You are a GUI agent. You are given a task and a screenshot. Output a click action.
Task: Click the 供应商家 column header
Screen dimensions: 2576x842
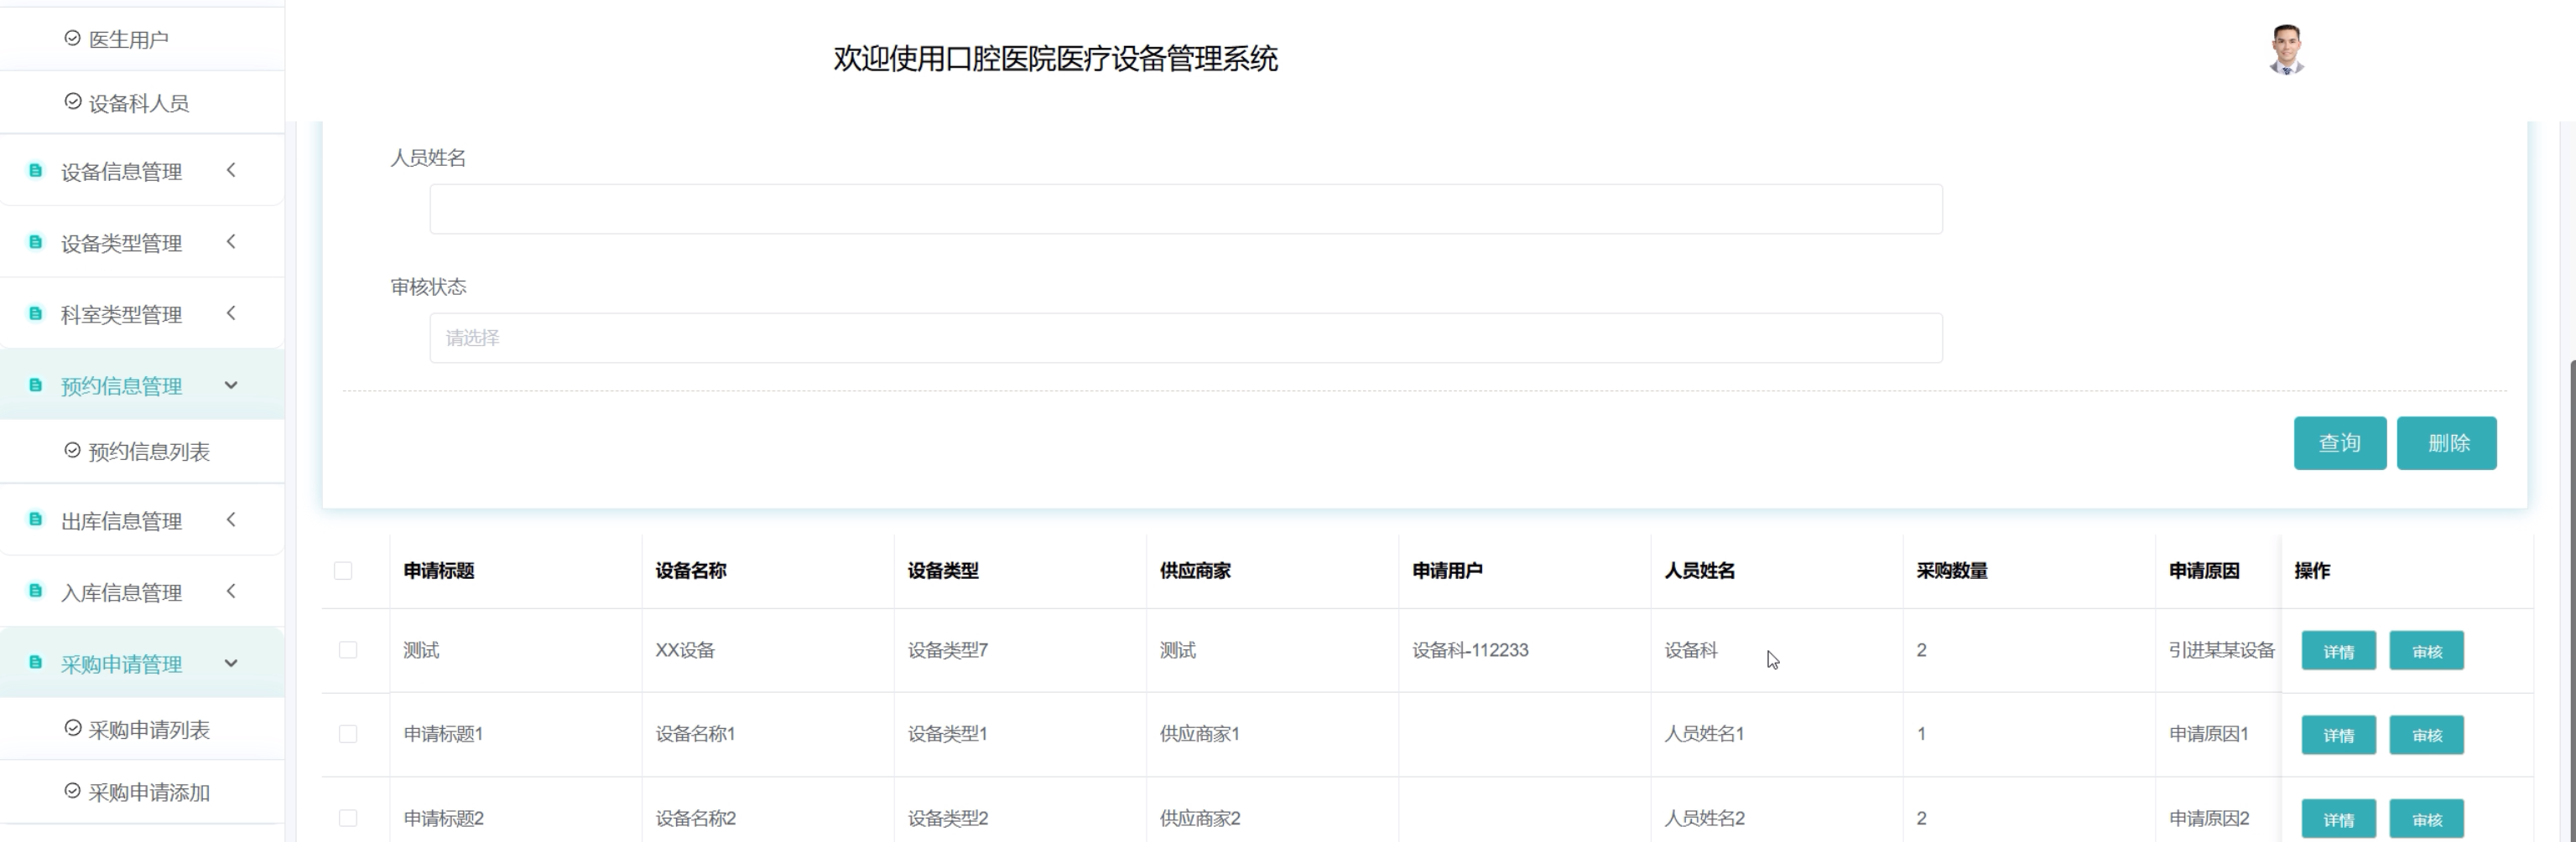click(1195, 571)
